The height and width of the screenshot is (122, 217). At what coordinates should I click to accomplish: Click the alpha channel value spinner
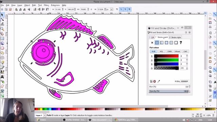(x=187, y=68)
